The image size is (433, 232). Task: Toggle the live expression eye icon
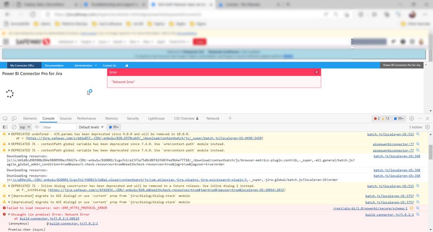tap(37, 127)
